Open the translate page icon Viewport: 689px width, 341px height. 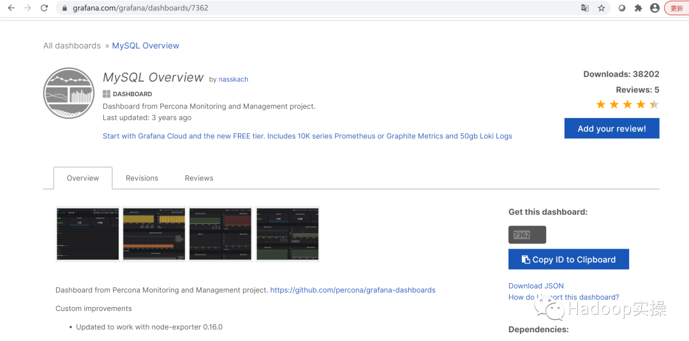coord(585,8)
